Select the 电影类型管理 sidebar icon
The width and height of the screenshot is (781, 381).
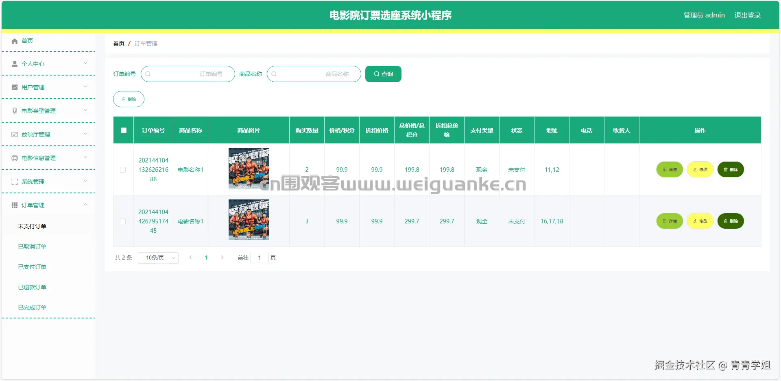point(14,110)
